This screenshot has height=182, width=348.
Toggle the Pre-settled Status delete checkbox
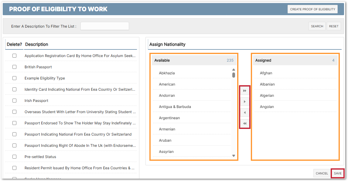click(14, 157)
